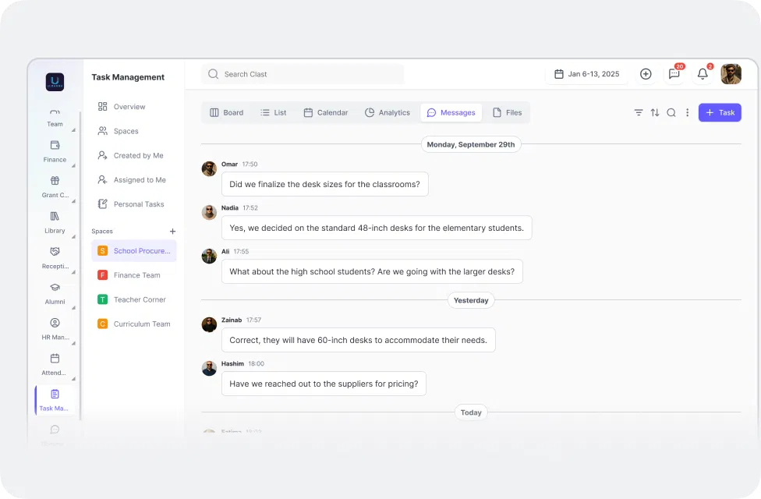761x499 pixels.
Task: Click the search icon beside sort
Action: point(671,112)
